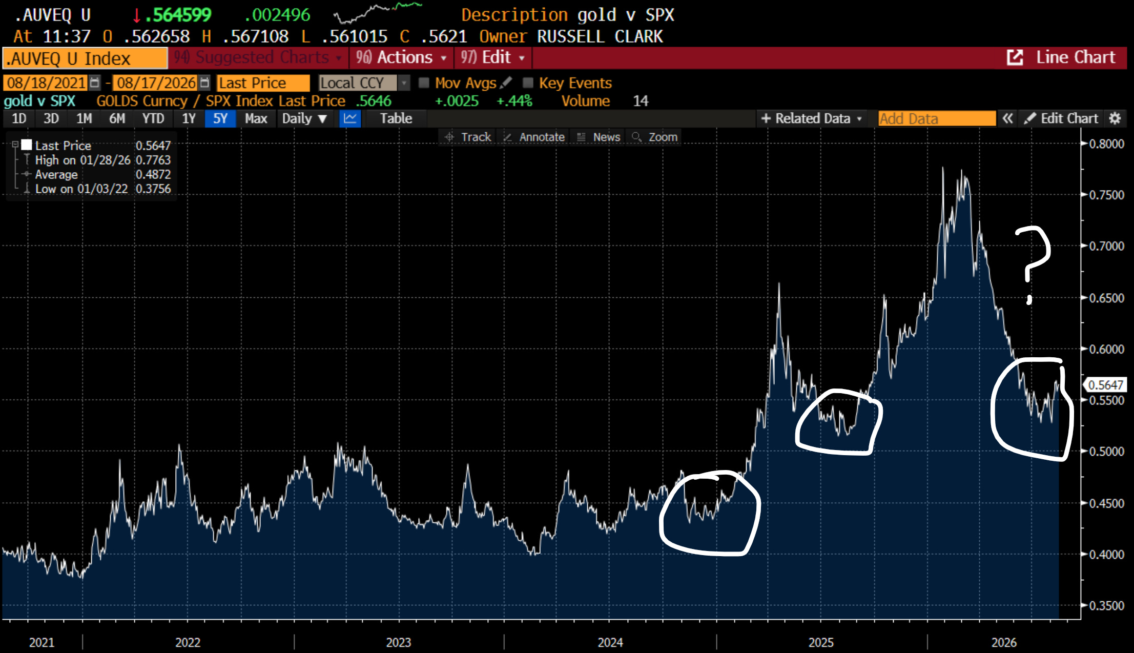This screenshot has width=1134, height=653.
Task: Select the 5Y time range tab
Action: 220,118
